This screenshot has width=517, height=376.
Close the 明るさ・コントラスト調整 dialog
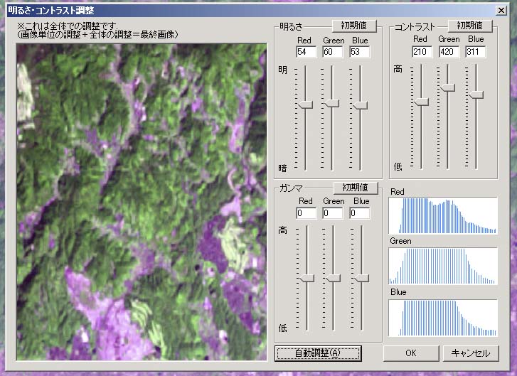(501, 11)
